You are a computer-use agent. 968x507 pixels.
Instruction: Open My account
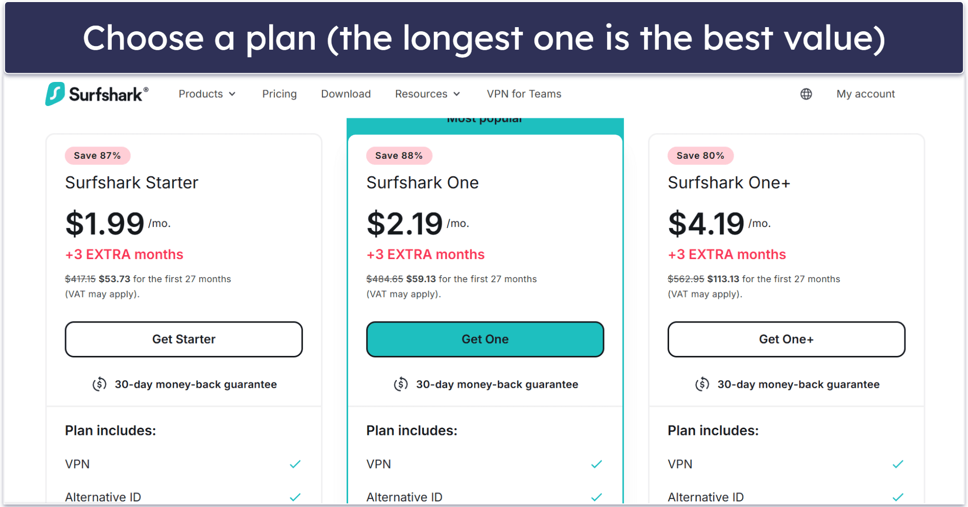pos(865,94)
